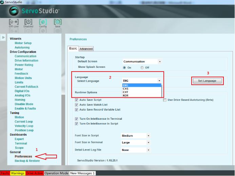Click the Faults status indicator
The height and width of the screenshot is (176, 235).
point(5,173)
